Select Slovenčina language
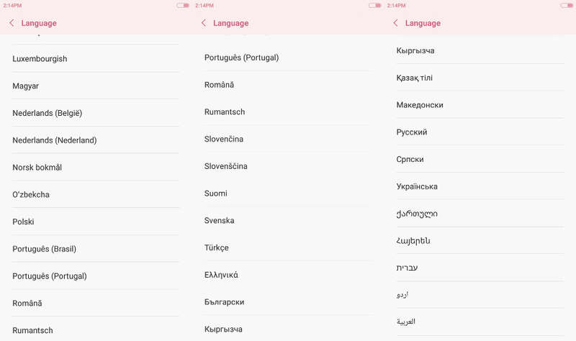The height and width of the screenshot is (341, 576). pos(287,139)
